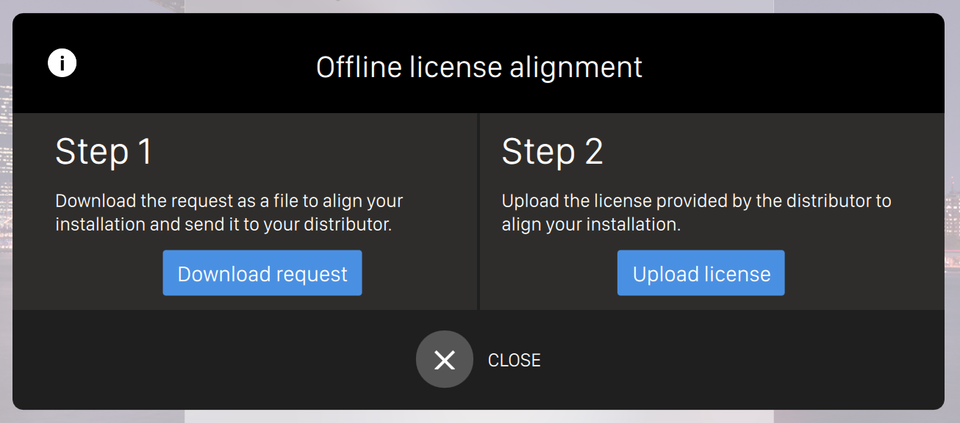The height and width of the screenshot is (423, 960).
Task: Click the CLOSE text label
Action: coord(514,360)
